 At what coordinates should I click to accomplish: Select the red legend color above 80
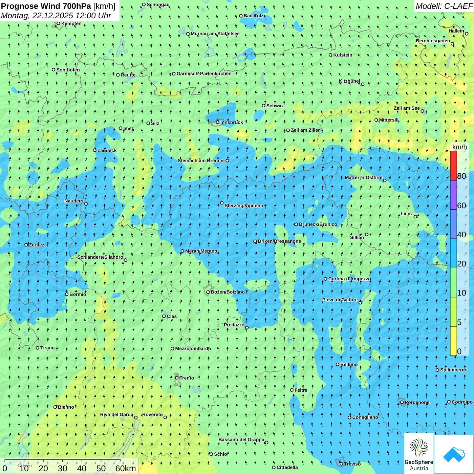coord(453,166)
